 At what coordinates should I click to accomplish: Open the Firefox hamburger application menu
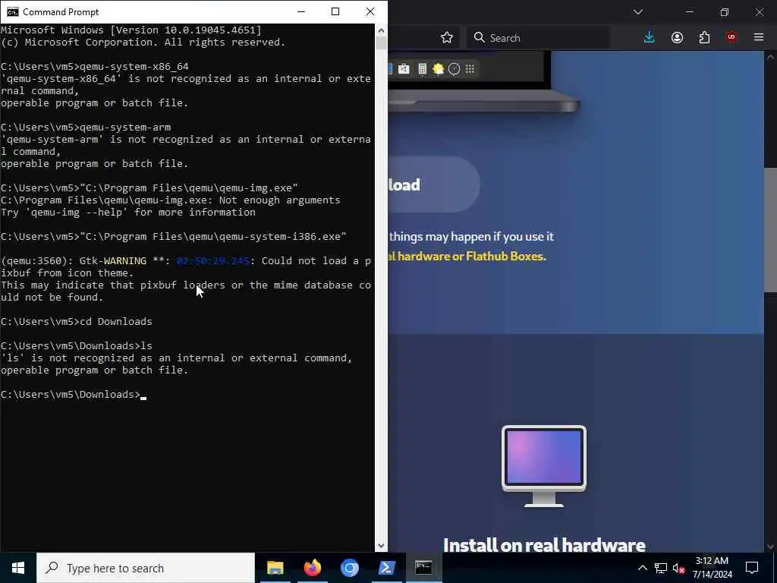759,37
